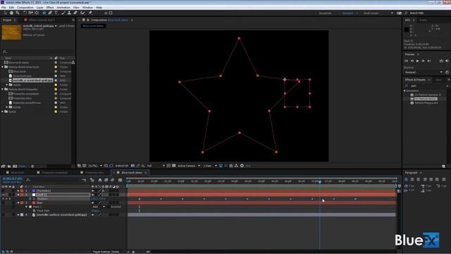Collapse the Mask 1 property group

pos(27,207)
